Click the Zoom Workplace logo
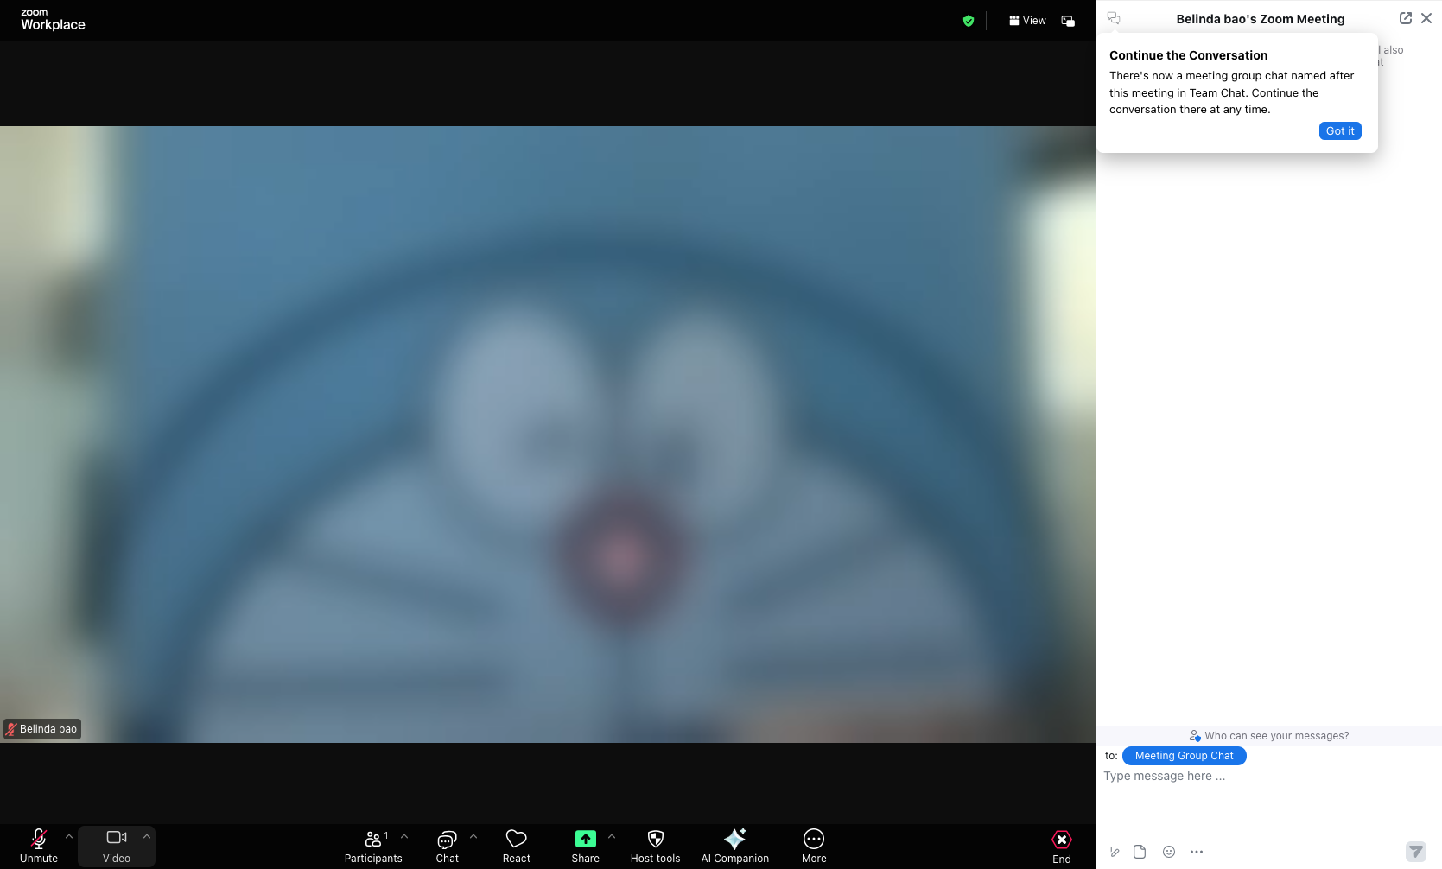This screenshot has width=1442, height=869. click(x=53, y=20)
